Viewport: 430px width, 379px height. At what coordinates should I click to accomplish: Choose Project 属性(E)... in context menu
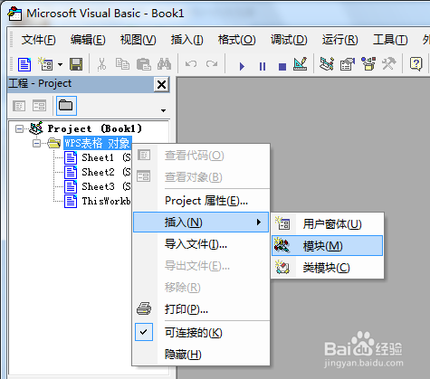[x=201, y=201]
